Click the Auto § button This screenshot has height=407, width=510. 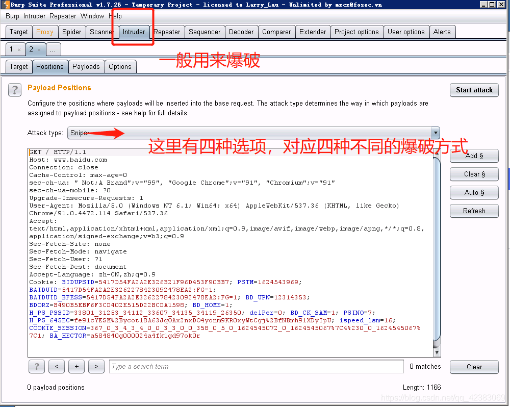coord(474,193)
